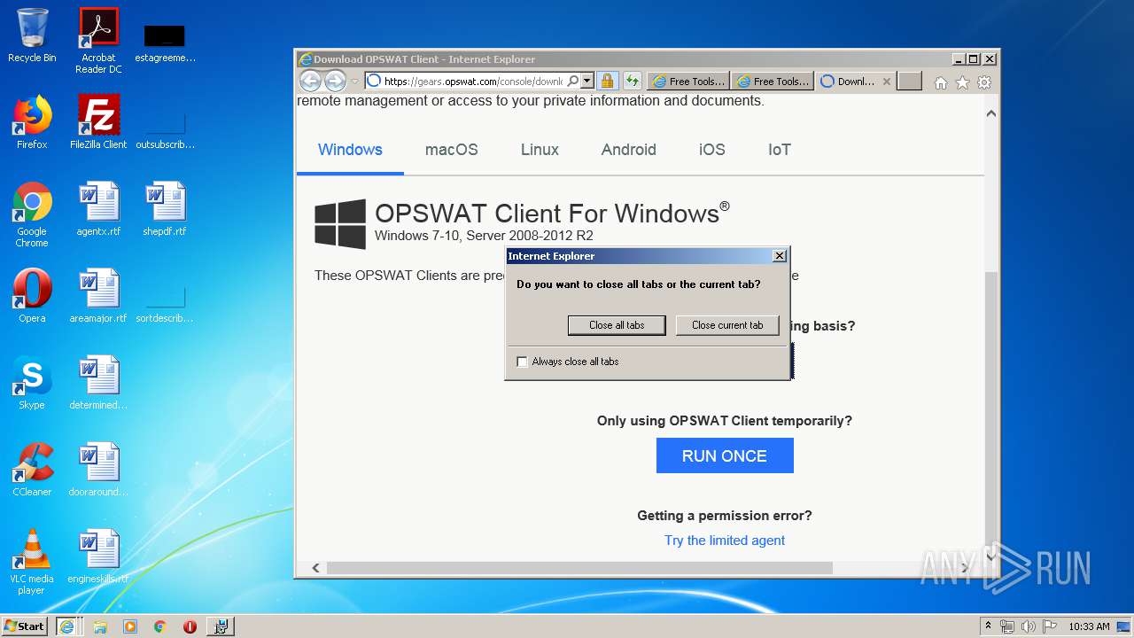
Task: Click the 10:33 AM taskbar clock
Action: (1089, 626)
